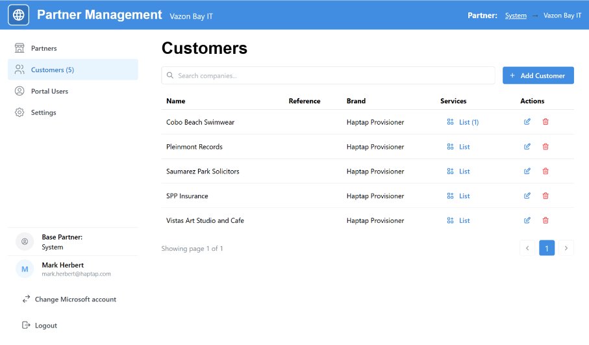Open the Partners sidebar page

click(x=44, y=48)
